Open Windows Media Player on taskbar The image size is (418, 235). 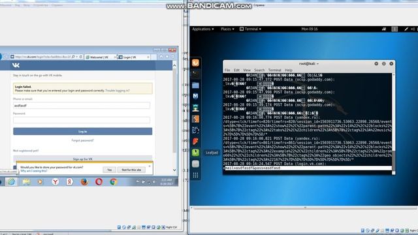[40, 182]
